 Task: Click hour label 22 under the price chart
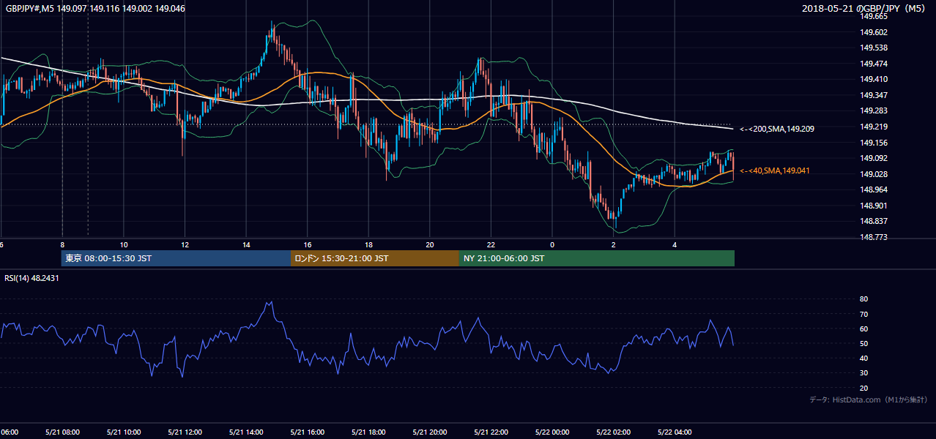(x=491, y=245)
